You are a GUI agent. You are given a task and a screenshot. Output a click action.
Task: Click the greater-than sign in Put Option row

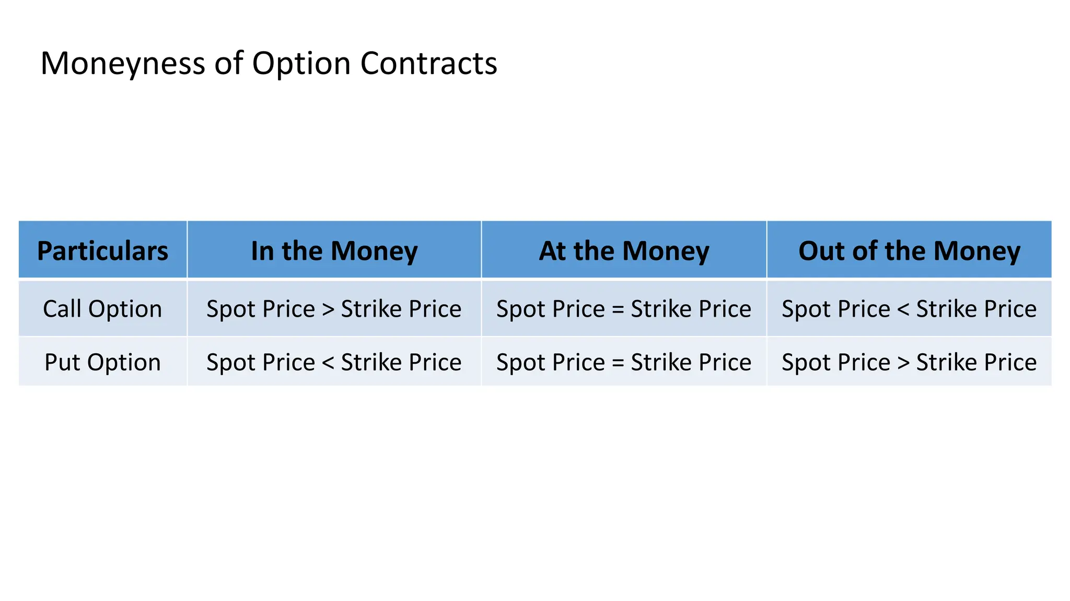tap(903, 363)
